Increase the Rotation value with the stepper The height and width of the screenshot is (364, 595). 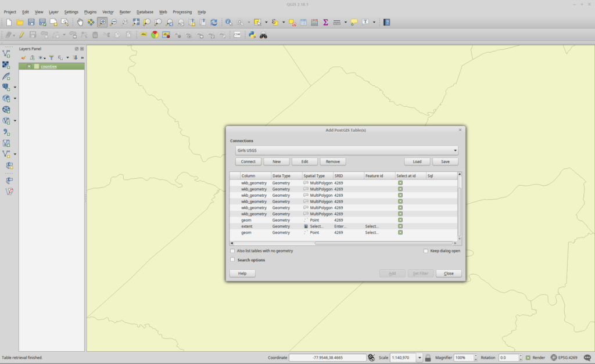click(519, 355)
